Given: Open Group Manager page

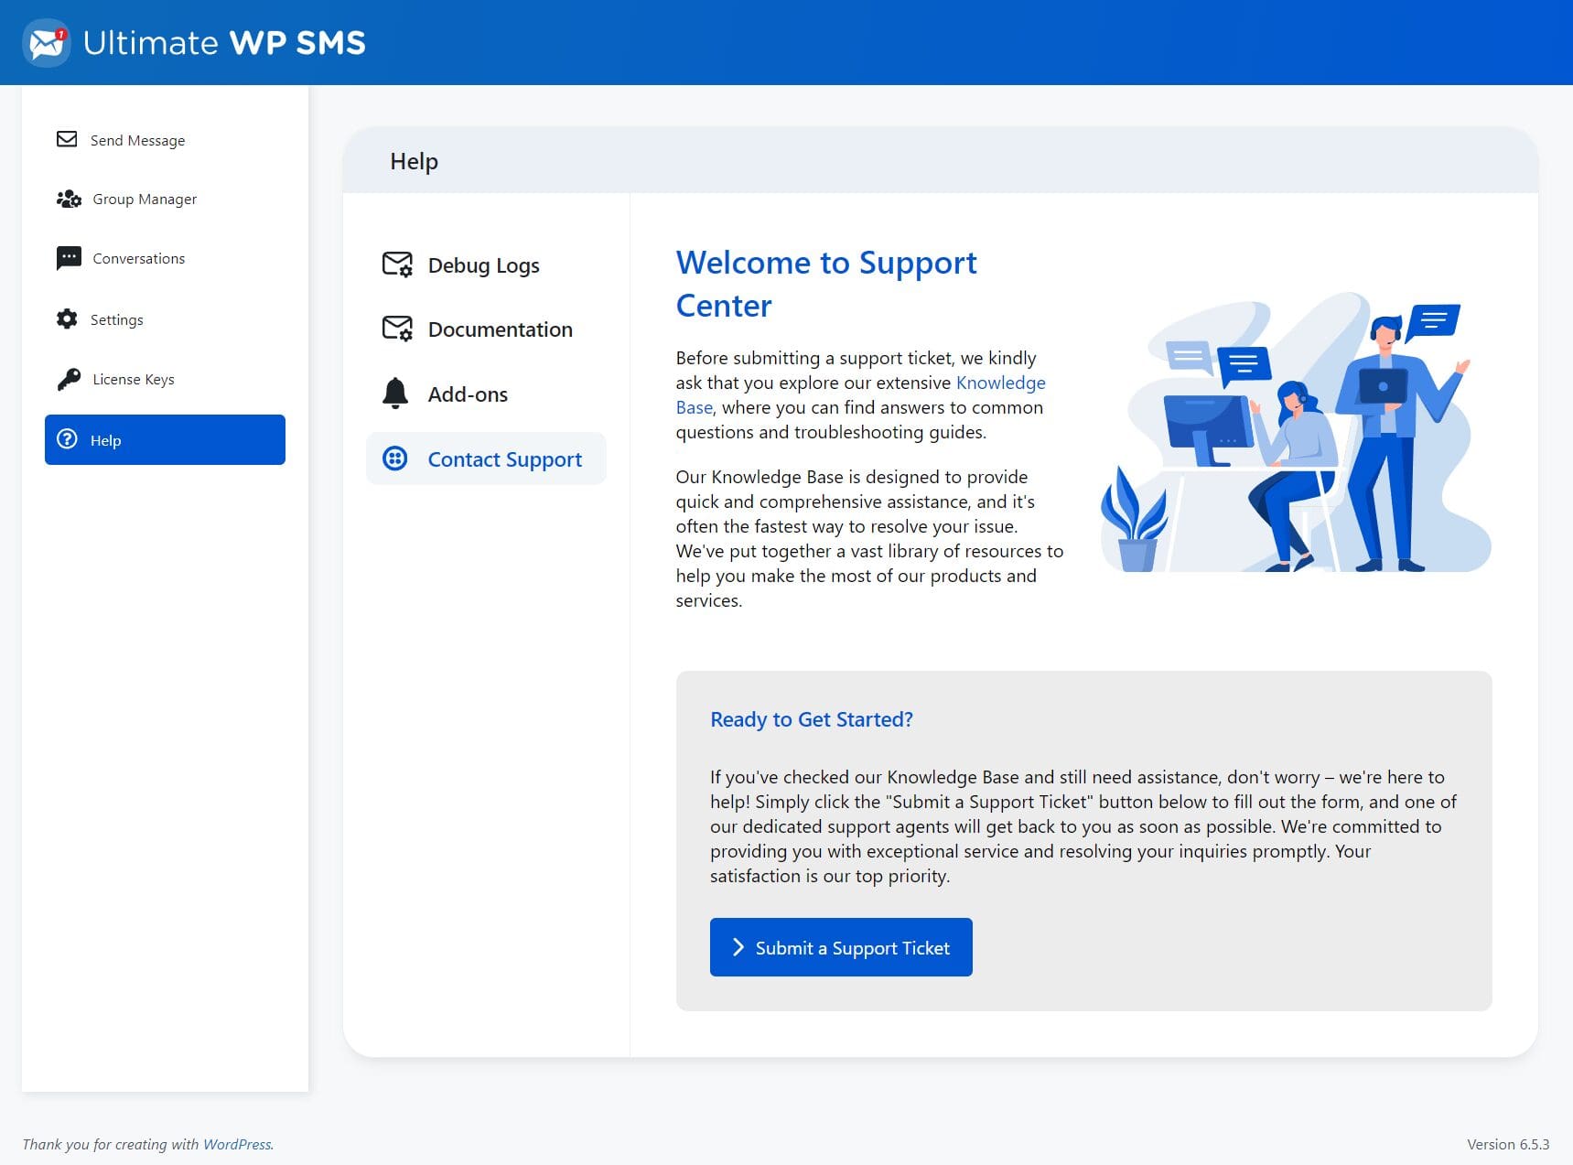Looking at the screenshot, I should (x=165, y=199).
